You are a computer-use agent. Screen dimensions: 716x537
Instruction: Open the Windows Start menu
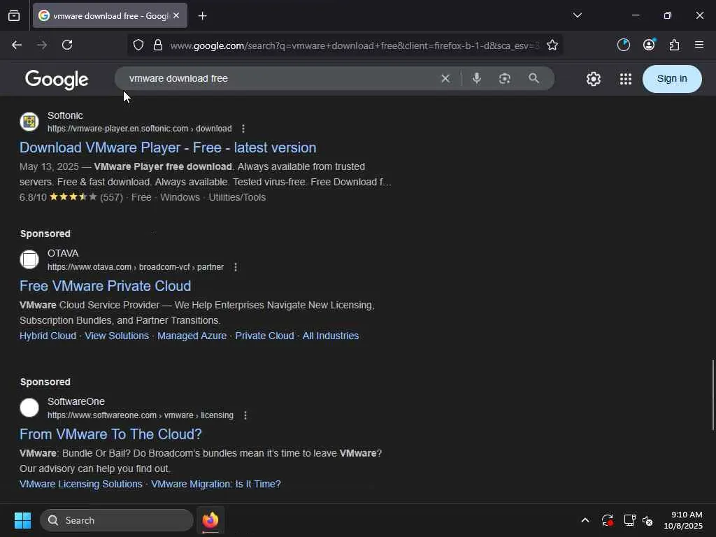pos(22,520)
